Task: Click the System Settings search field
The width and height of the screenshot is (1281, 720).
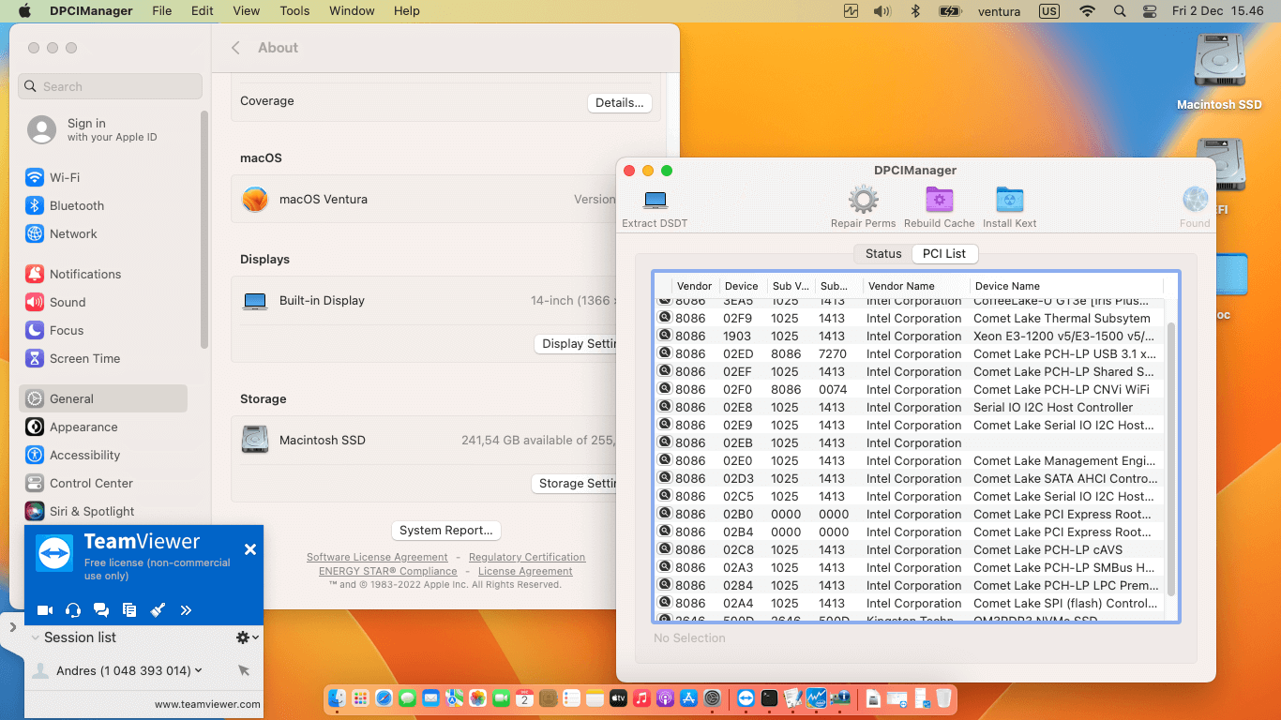Action: click(111, 86)
